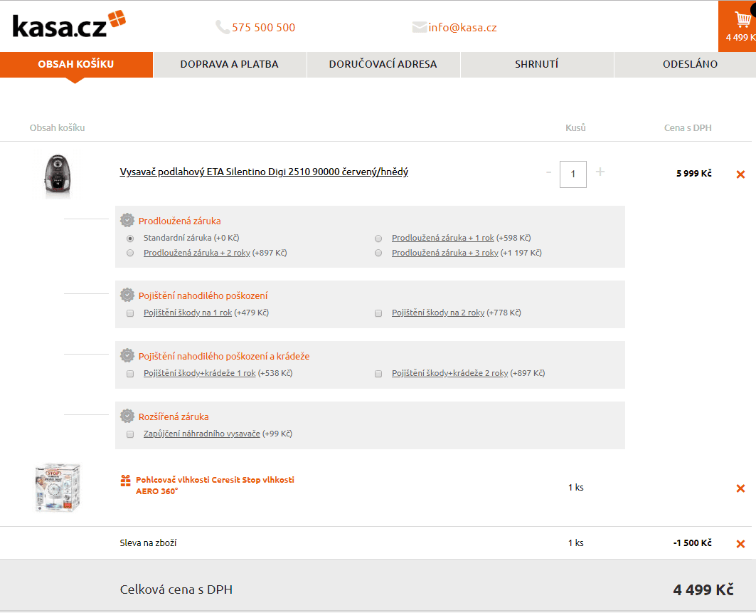Image resolution: width=756 pixels, height=613 pixels.
Task: Increase vacuum quantity with plus button
Action: pyautogui.click(x=600, y=172)
